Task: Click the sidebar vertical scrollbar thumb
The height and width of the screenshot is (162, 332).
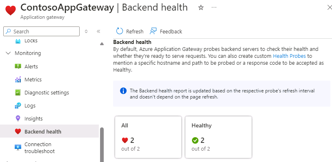Action: coord(102,145)
